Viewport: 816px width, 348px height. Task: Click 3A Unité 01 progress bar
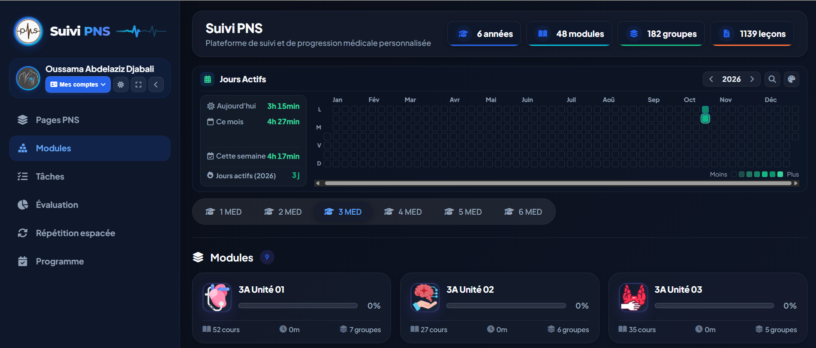pyautogui.click(x=298, y=306)
